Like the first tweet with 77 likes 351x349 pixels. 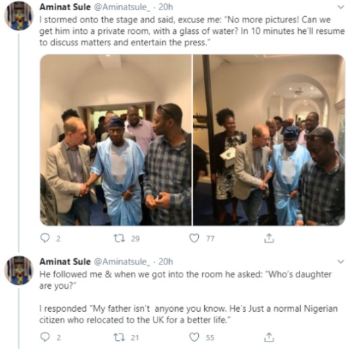coord(194,238)
